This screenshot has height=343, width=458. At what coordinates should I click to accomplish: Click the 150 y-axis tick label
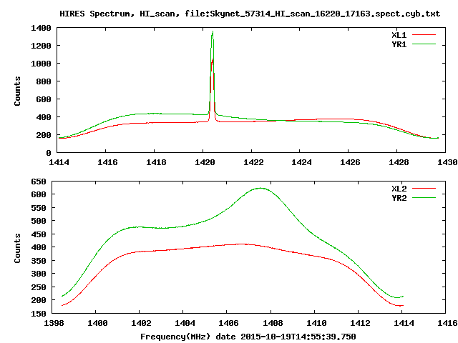[39, 314]
